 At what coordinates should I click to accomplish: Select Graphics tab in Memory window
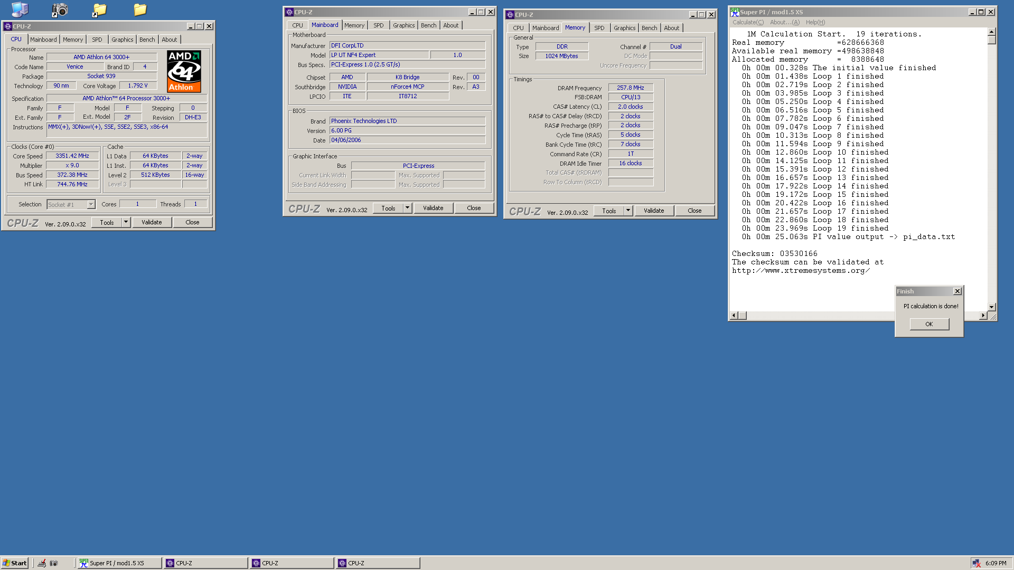[x=625, y=28]
